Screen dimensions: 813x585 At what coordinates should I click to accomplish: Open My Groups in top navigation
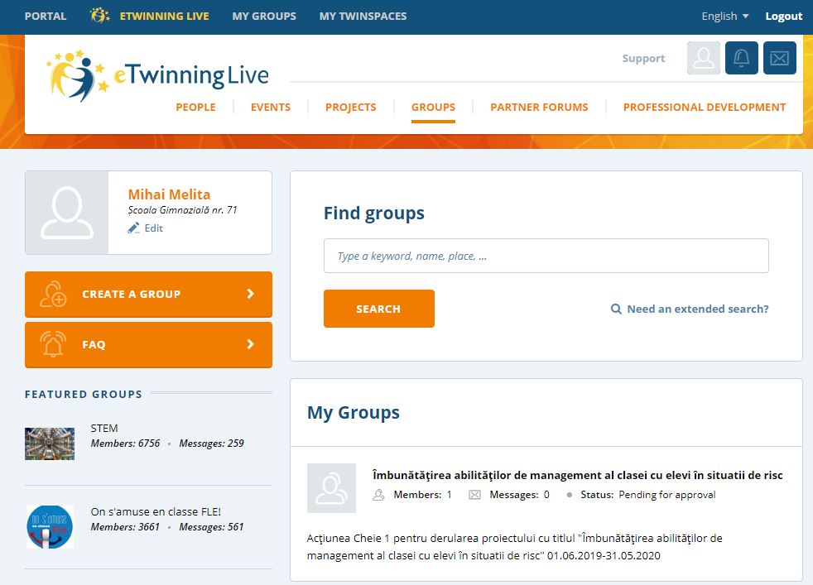click(x=264, y=16)
